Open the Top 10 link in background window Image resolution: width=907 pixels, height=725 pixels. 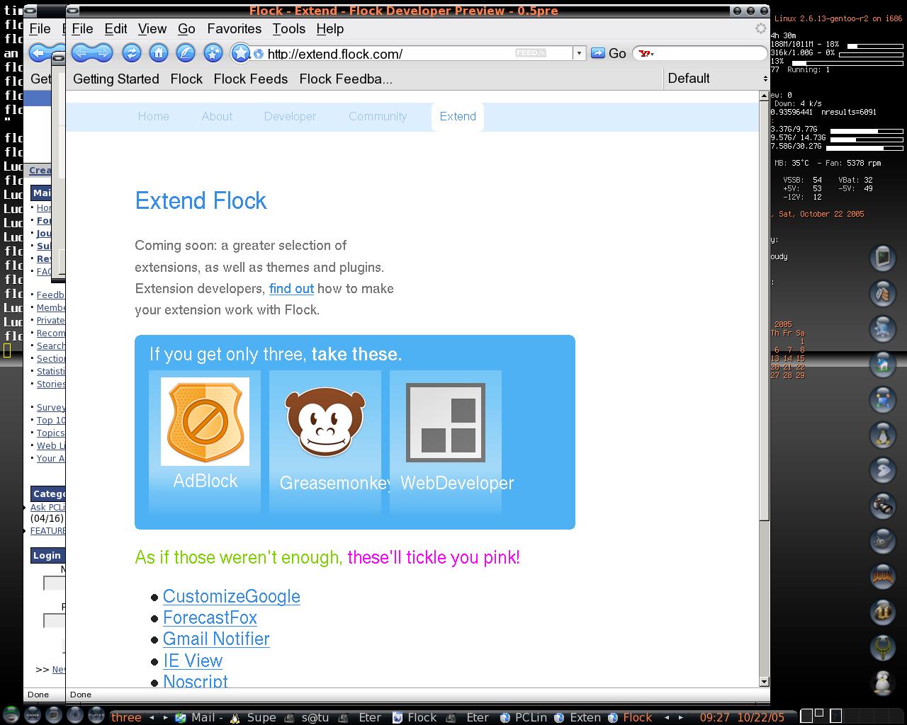(51, 420)
